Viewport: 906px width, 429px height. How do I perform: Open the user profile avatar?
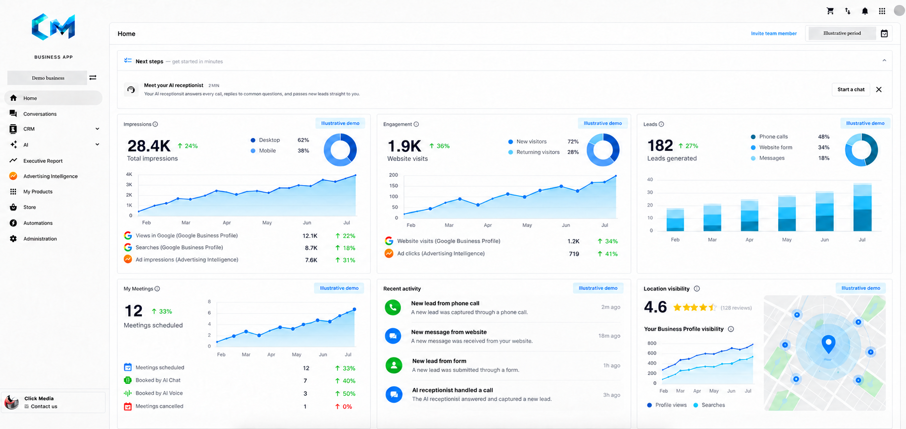pos(899,10)
